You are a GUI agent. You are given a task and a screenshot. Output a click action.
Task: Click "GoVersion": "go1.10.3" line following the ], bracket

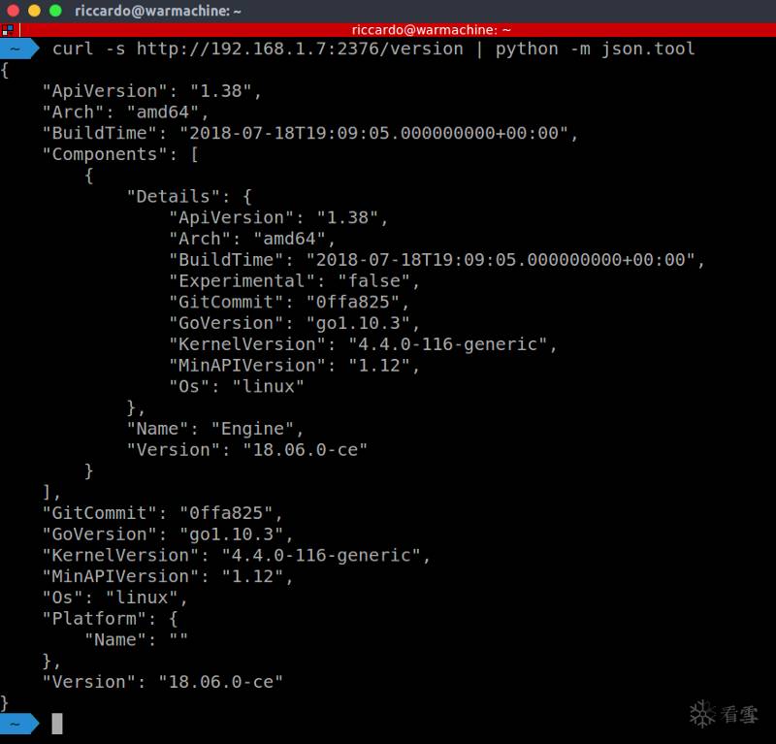tap(168, 534)
